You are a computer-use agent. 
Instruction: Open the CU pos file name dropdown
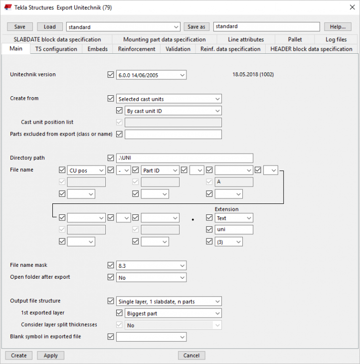(x=86, y=171)
